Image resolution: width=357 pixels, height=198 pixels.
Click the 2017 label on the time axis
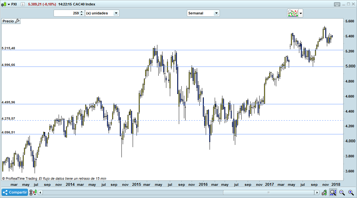click(270, 184)
